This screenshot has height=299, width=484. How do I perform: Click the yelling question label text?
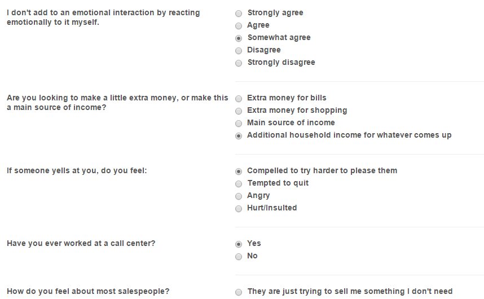tap(77, 170)
